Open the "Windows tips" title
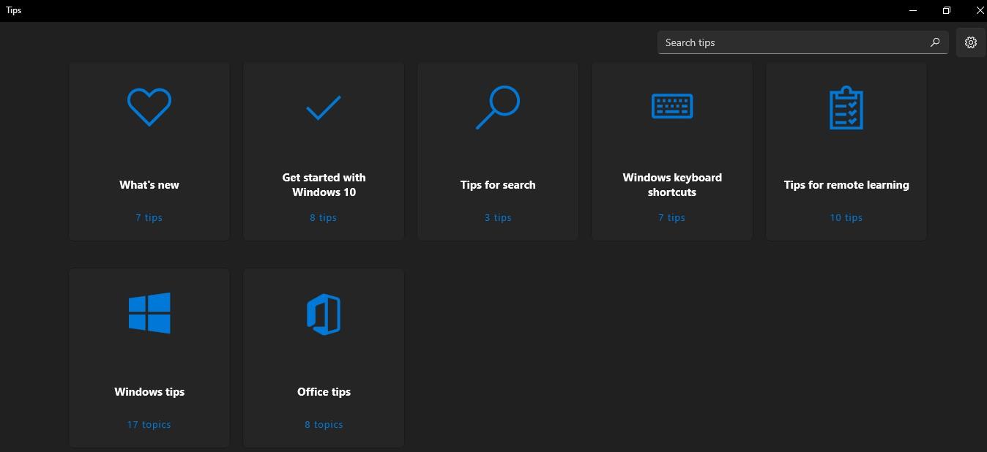This screenshot has height=452, width=987. coord(149,392)
